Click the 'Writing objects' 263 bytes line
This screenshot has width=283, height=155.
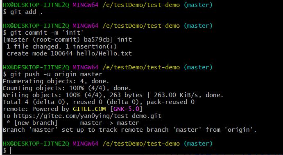113,95
